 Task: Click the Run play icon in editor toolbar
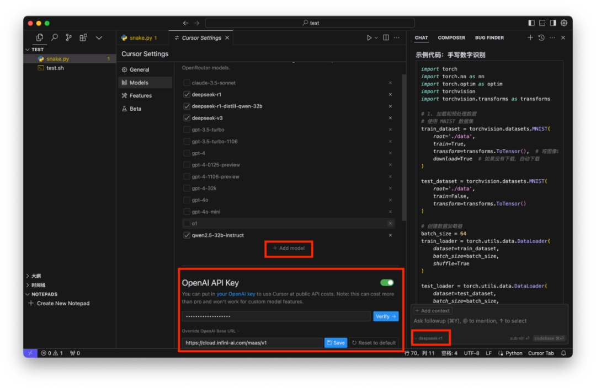pos(369,37)
